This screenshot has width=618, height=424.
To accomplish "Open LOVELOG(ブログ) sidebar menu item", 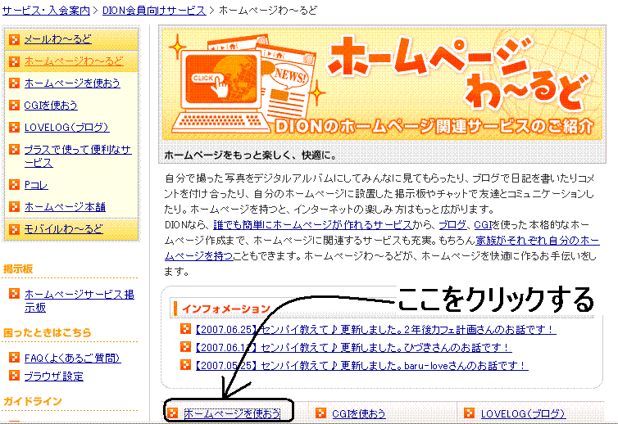I will (x=66, y=128).
